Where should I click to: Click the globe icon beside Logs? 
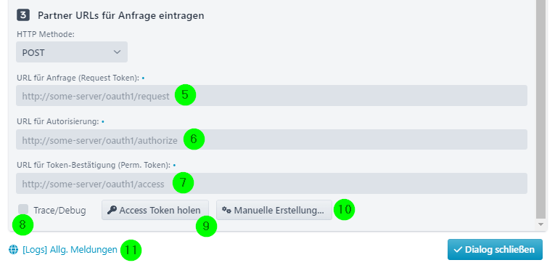13,250
